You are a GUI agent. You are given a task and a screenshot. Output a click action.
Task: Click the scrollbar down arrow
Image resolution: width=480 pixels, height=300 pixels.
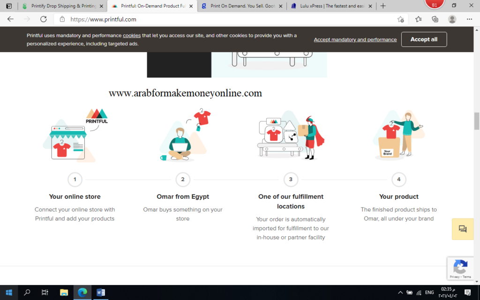coord(477,282)
